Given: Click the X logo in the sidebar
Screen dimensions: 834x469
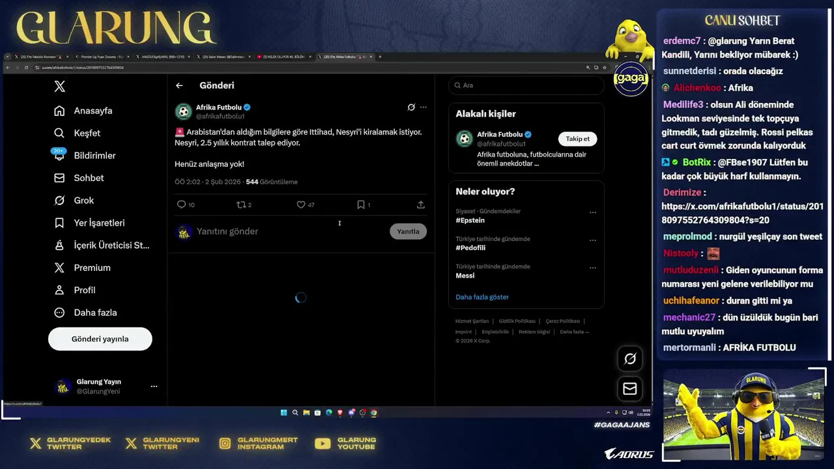Looking at the screenshot, I should tap(59, 86).
